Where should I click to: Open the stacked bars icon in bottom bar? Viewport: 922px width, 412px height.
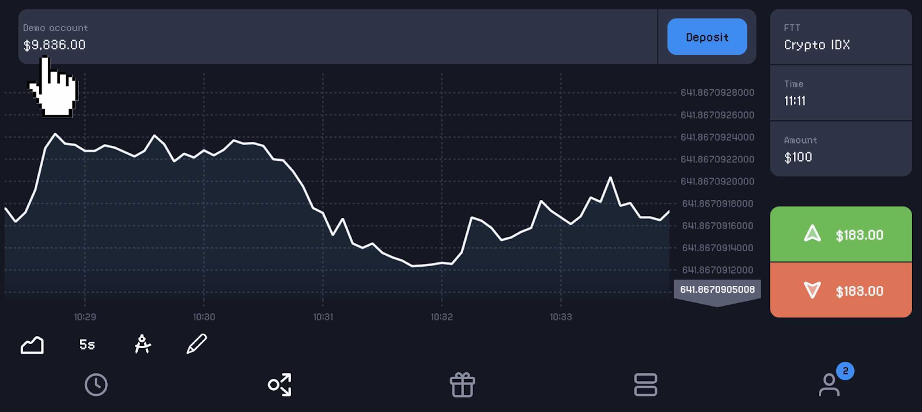click(645, 385)
